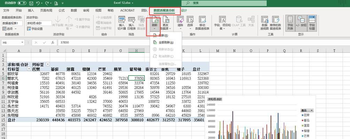Expand the 刷新 split button arrow
The image size is (350, 139).
(155, 28)
